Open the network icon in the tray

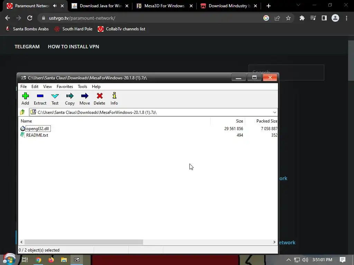coord(297,260)
